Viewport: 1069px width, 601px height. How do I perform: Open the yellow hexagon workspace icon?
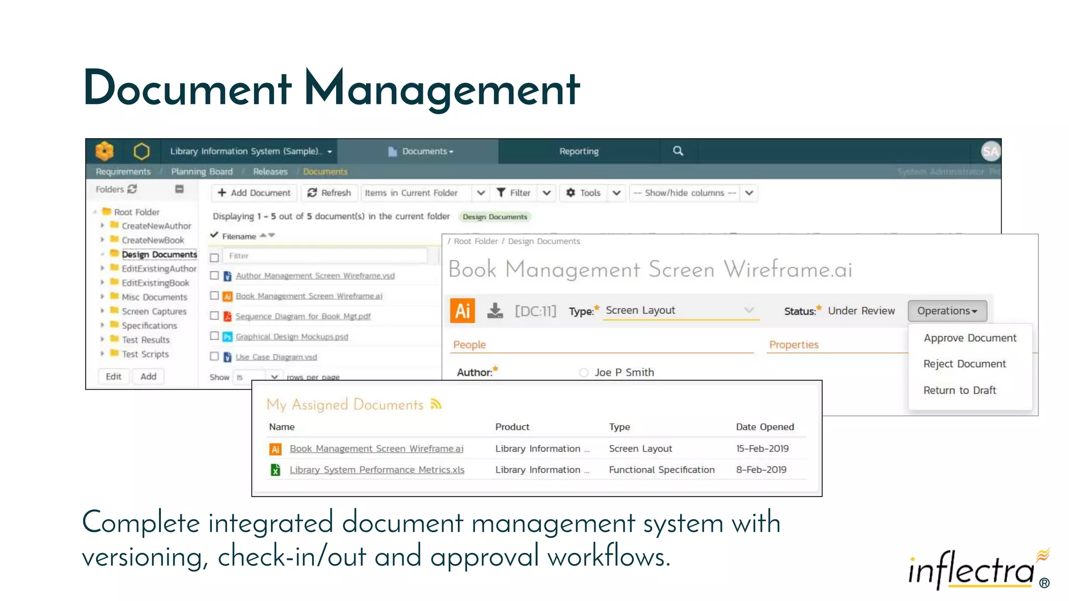click(141, 151)
